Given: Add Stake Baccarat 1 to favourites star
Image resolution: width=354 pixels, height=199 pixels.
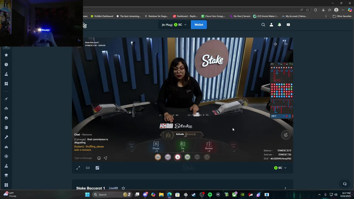Looking at the screenshot, I should click(123, 188).
